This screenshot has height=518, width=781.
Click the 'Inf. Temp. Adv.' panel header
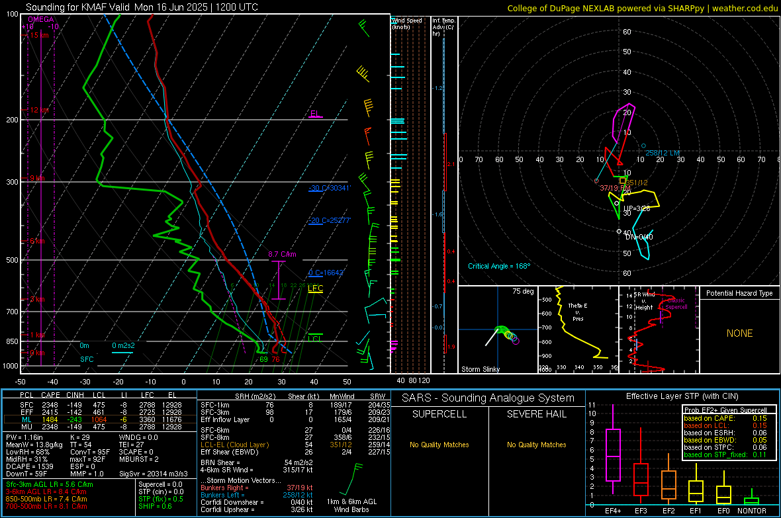click(443, 27)
